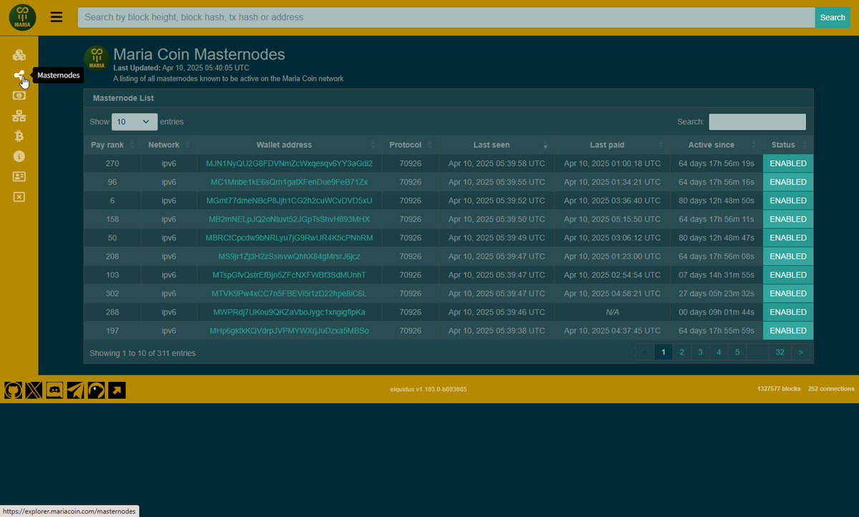Image resolution: width=859 pixels, height=517 pixels.
Task: Go to page 2 of masternodes
Action: click(681, 352)
